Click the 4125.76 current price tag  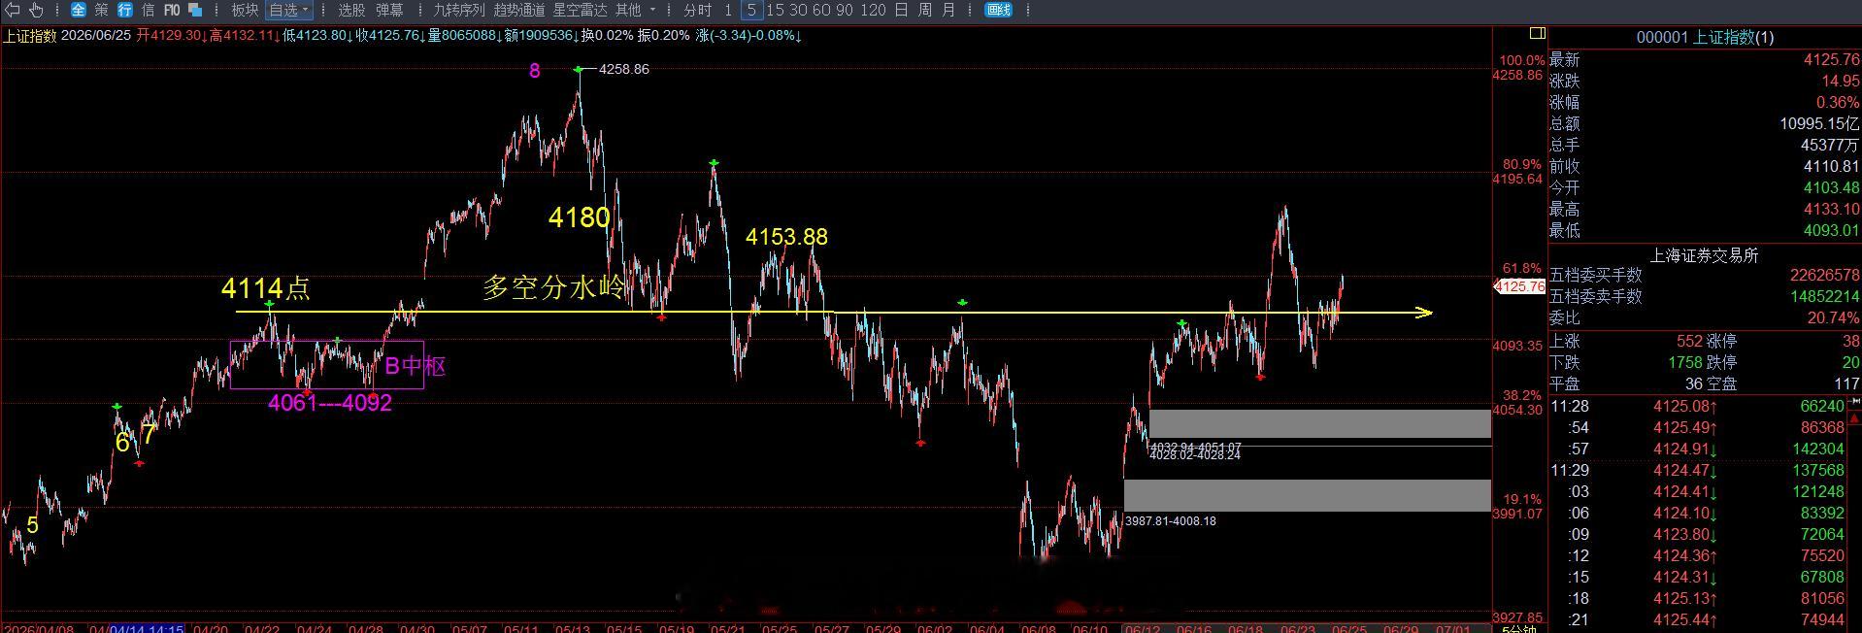[1519, 286]
